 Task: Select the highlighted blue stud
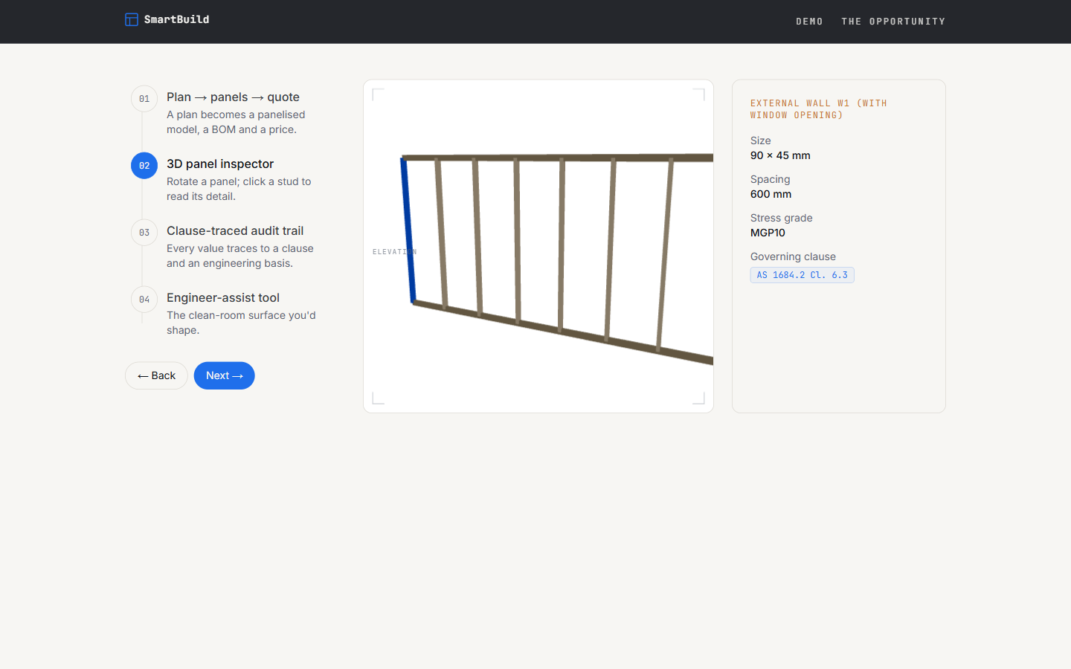coord(408,230)
